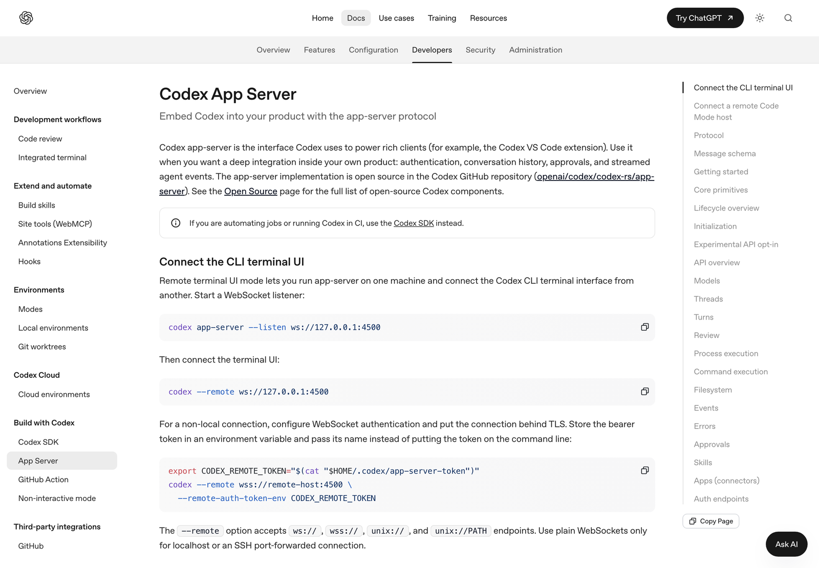
Task: Open Build skills in sidebar
Action: tap(37, 205)
